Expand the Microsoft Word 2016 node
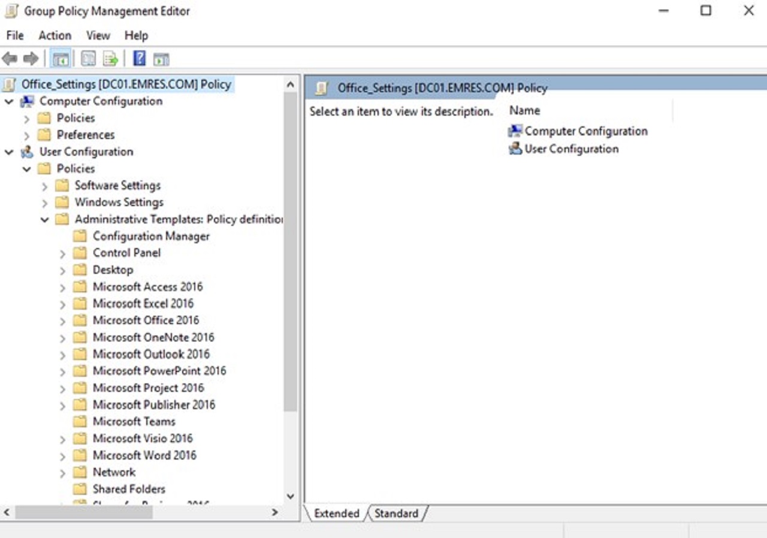 point(63,456)
